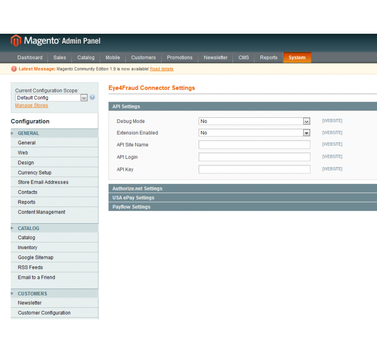
Task: Expand USA ePay Settings section
Action: tap(243, 197)
